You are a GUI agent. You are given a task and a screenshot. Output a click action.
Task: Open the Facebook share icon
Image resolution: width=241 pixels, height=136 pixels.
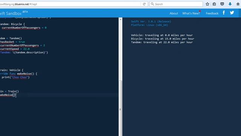[x=224, y=13]
